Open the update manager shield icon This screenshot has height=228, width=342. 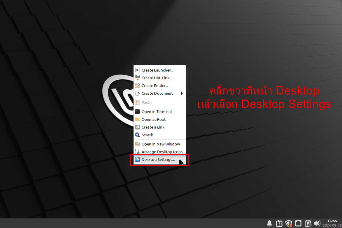[289, 223]
